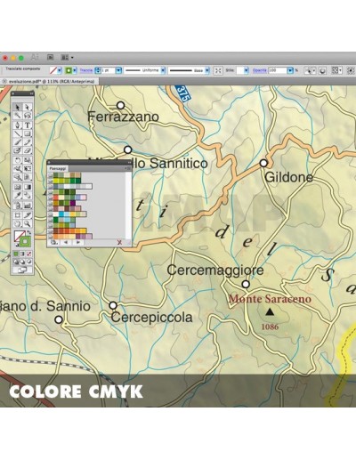Click Change Screen Mode button
Image resolution: width=356 pixels, height=460 pixels.
click(22, 270)
